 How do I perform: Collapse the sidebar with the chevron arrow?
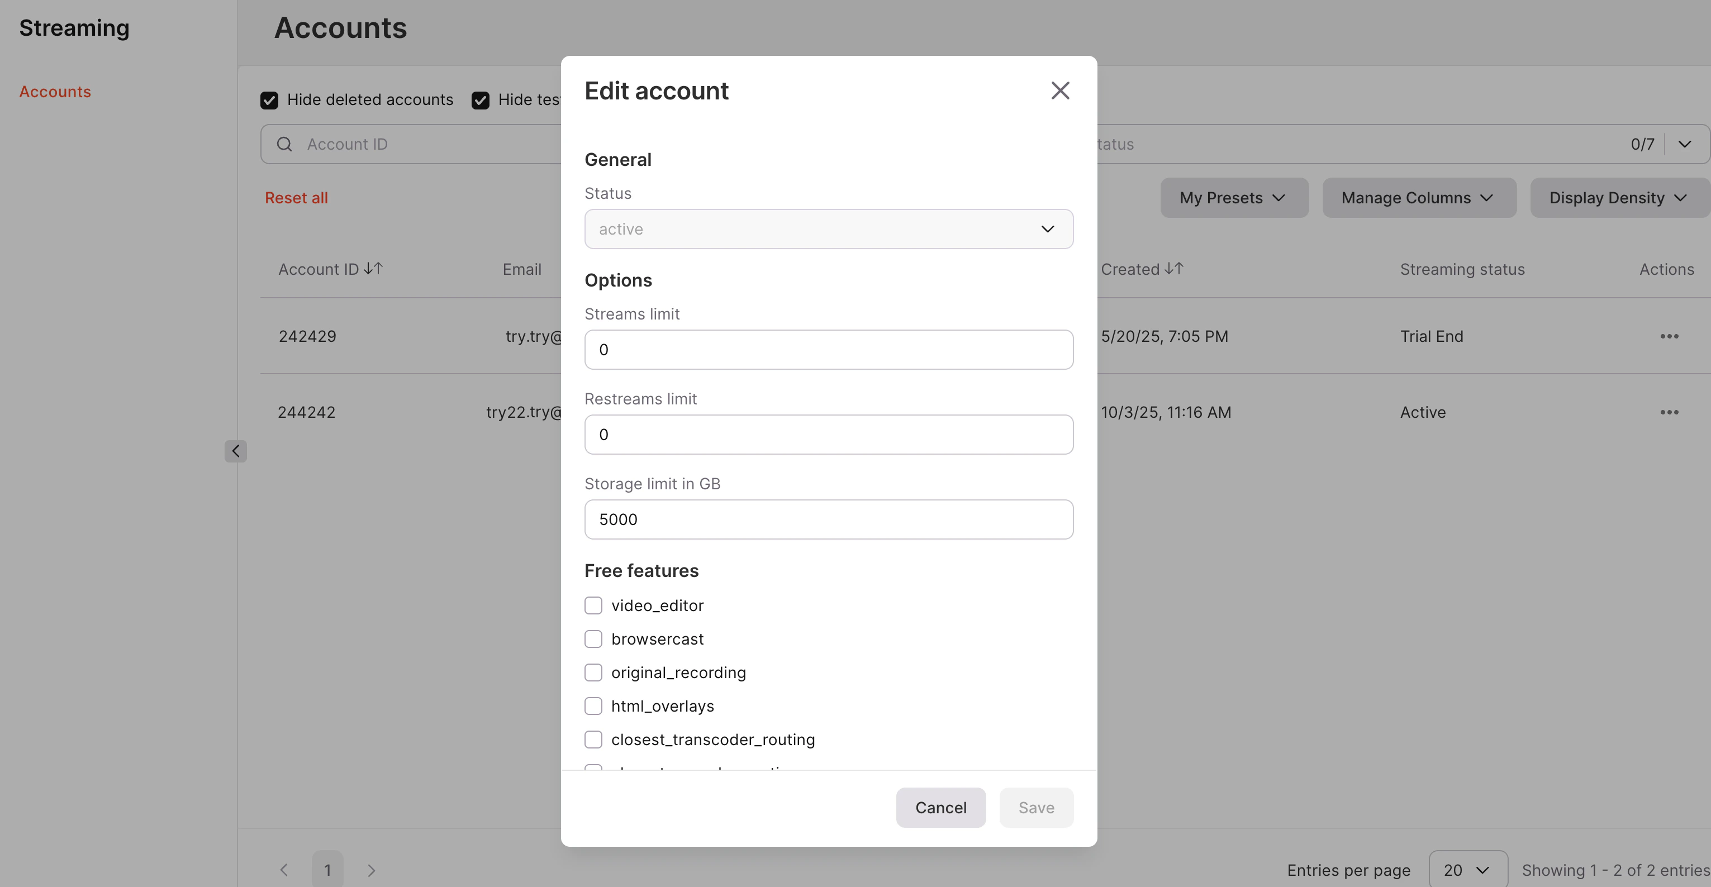(x=236, y=451)
